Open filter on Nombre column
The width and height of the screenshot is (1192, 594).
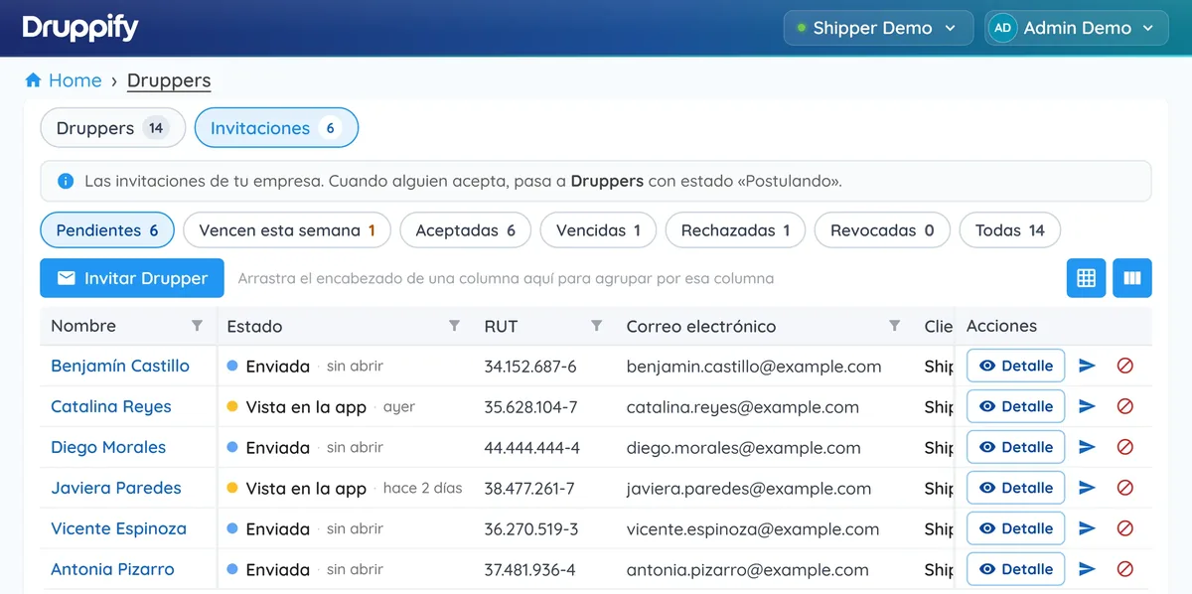pos(197,326)
